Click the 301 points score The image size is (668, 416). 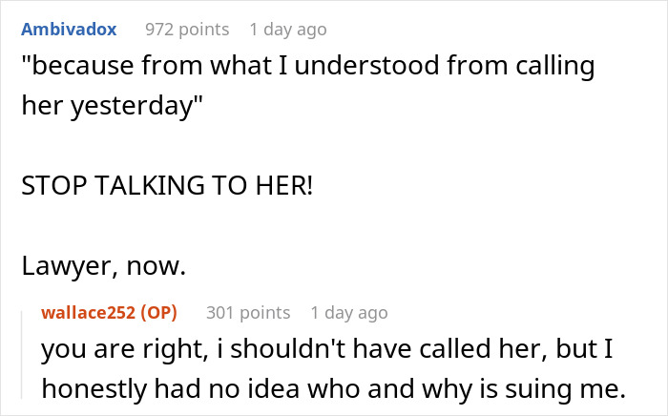pyautogui.click(x=246, y=312)
